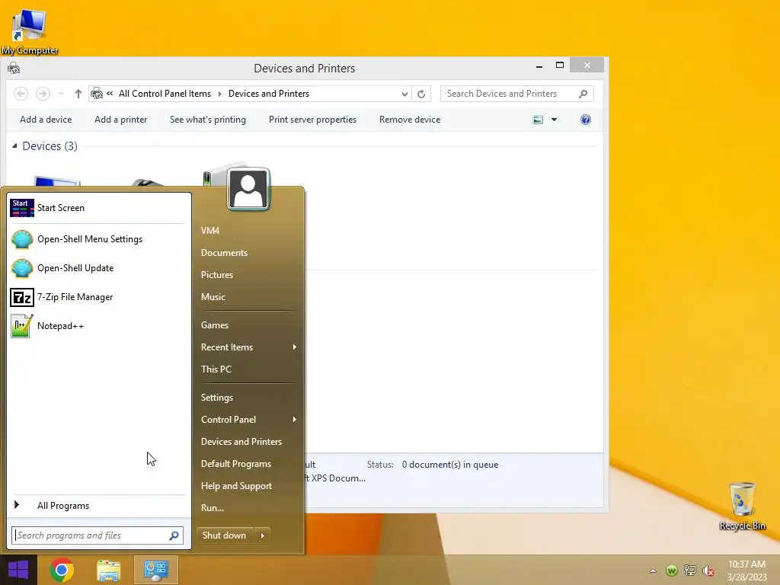Click the change view icon

538,120
